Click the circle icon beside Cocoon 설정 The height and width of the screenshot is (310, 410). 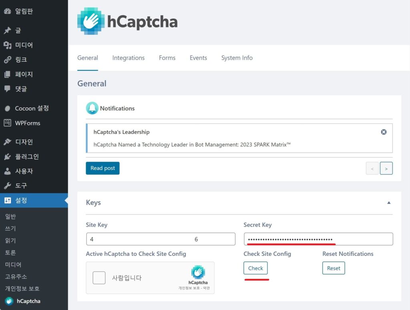pyautogui.click(x=8, y=108)
